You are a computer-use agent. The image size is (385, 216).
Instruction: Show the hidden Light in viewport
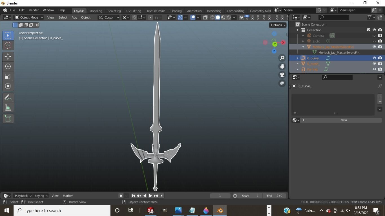374,41
